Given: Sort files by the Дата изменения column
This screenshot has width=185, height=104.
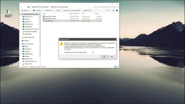Looking at the screenshot, I should point(74,14).
